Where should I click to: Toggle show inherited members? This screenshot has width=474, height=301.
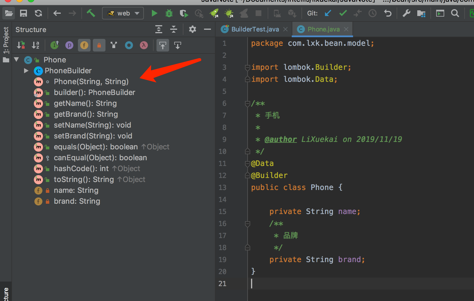(x=54, y=45)
